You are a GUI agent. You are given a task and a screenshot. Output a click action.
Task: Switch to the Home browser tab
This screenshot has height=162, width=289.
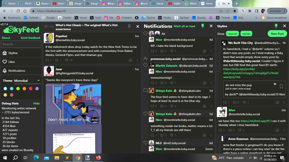click(207, 3)
